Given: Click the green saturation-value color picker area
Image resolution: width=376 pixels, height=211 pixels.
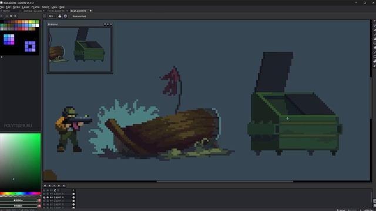Looking at the screenshot, I should 20,162.
